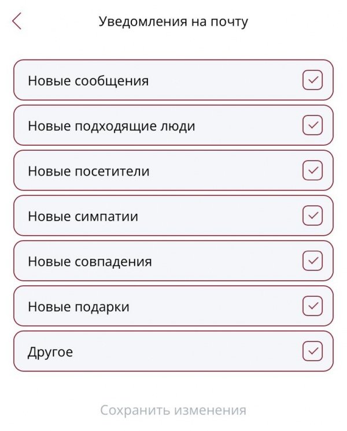Go back using the red arrow
The image size is (347, 431).
pos(17,22)
